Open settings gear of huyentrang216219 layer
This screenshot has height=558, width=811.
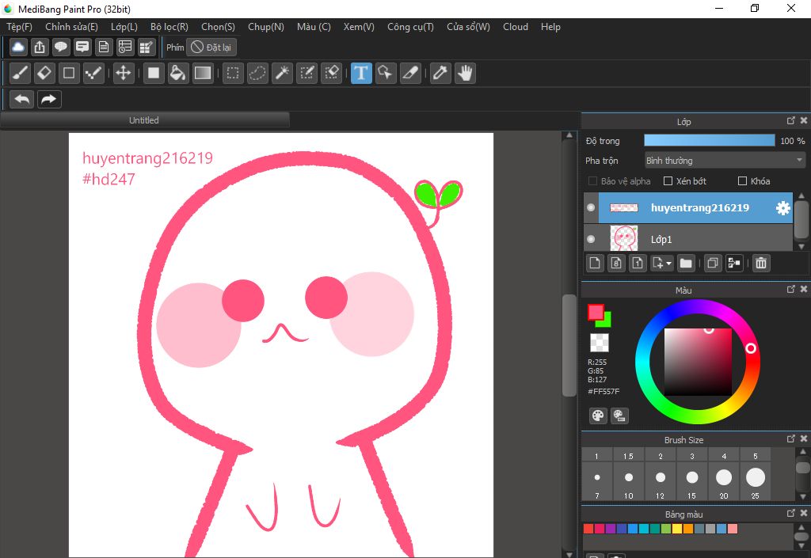pos(782,208)
